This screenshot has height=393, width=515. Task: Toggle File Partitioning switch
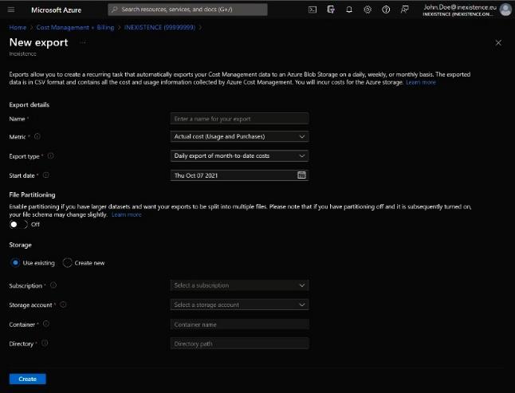click(18, 224)
